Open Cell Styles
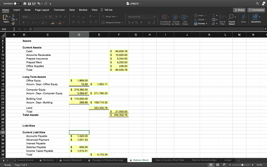This screenshot has width=267, height=167. click(x=185, y=20)
